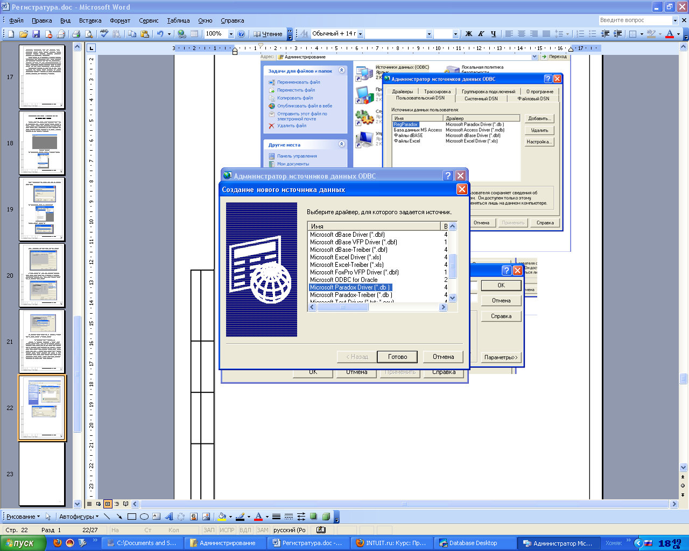Choose Select Objects pointer tool
Screen dimensions: 689x551
tap(48, 517)
